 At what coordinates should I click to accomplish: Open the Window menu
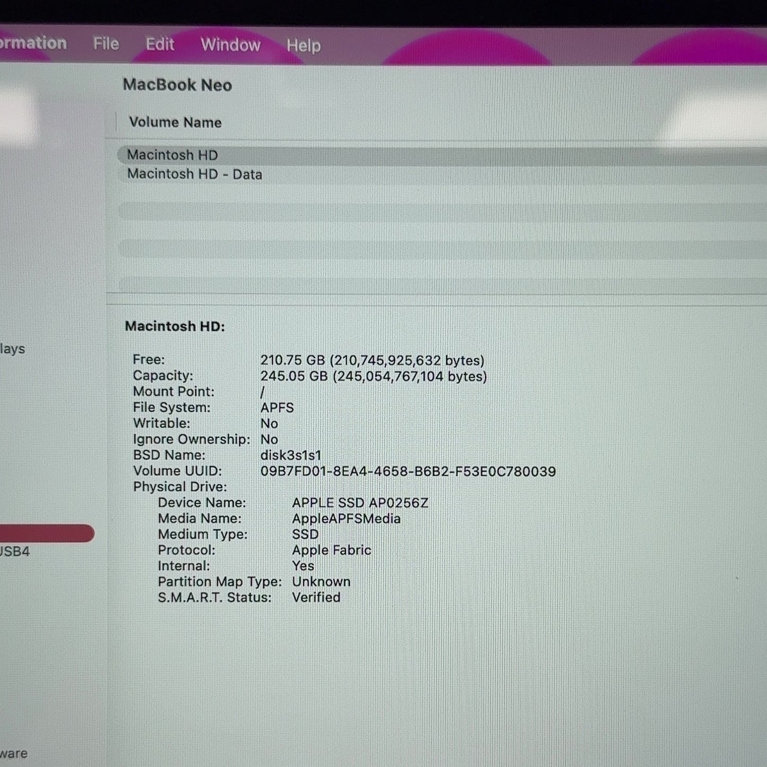coord(230,45)
